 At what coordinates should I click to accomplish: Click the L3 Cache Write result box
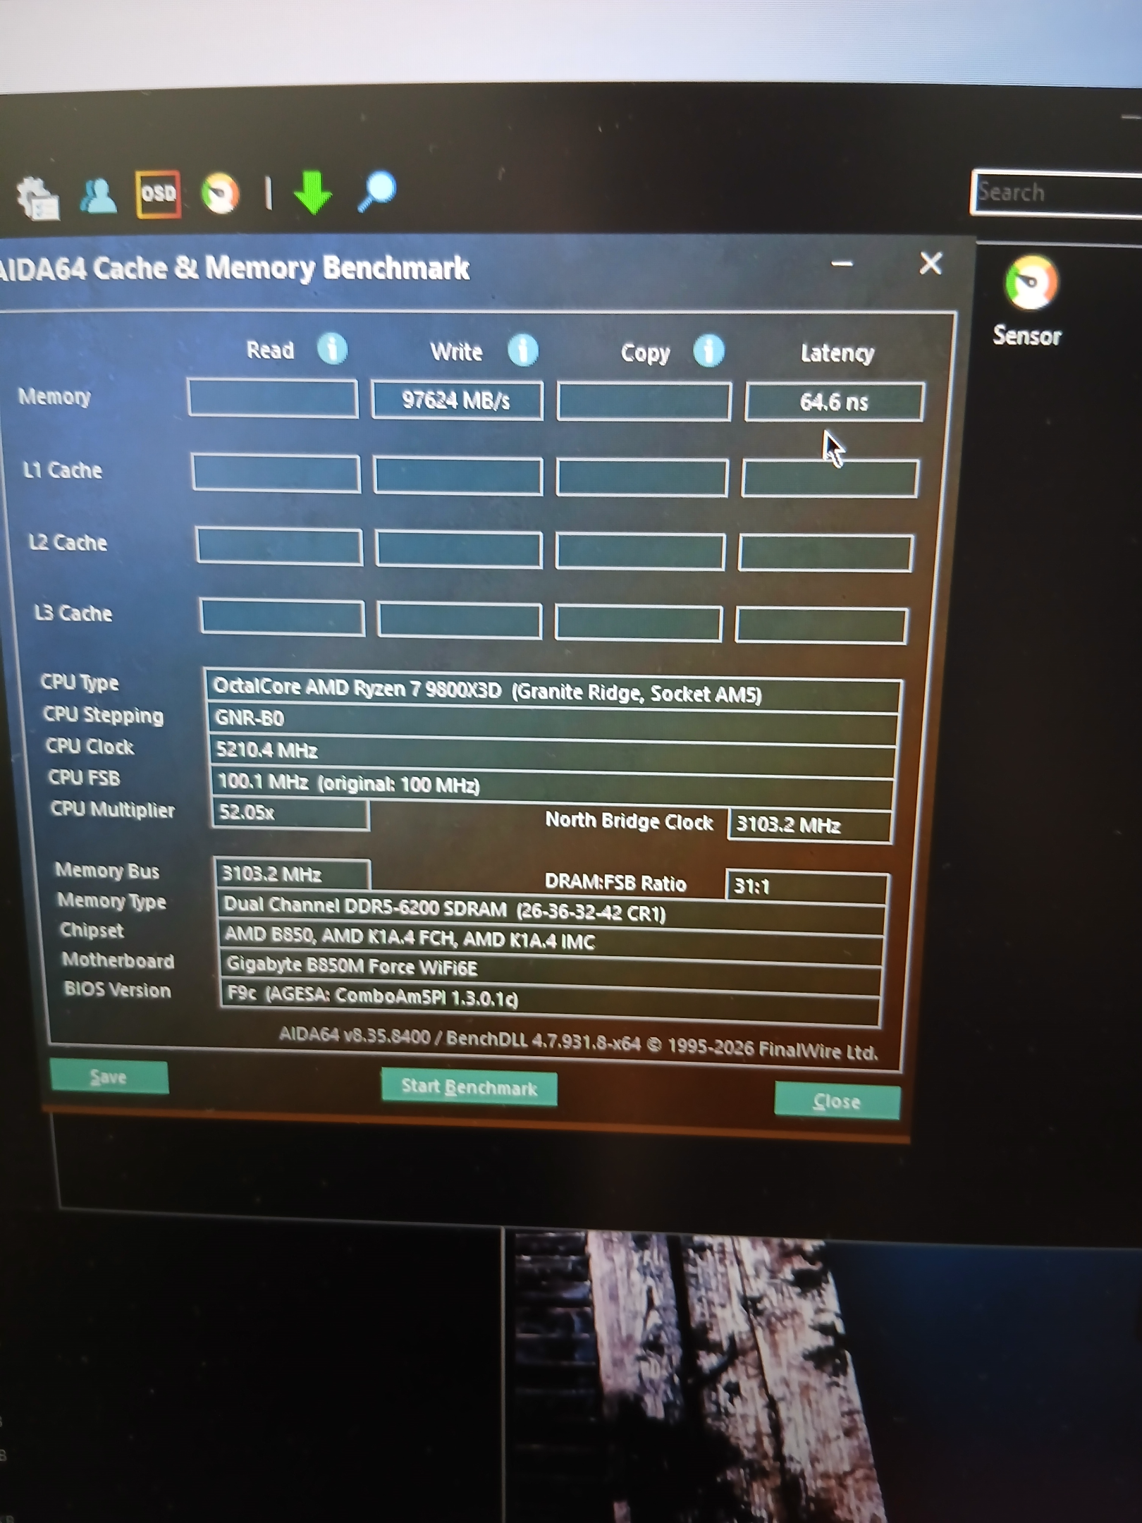(x=460, y=620)
